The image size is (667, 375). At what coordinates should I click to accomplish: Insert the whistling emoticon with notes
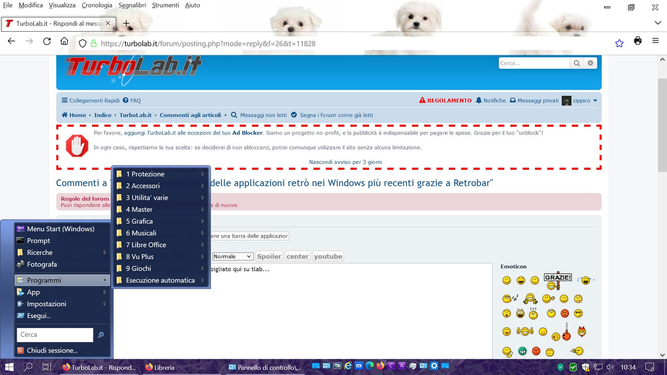click(510, 299)
